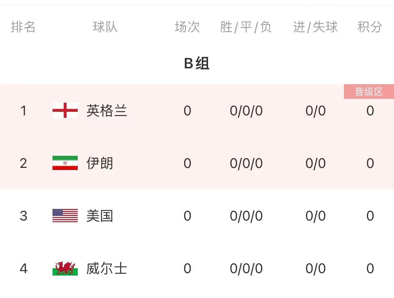Click the 进/失球 column header
The image size is (394, 298).
tap(315, 27)
